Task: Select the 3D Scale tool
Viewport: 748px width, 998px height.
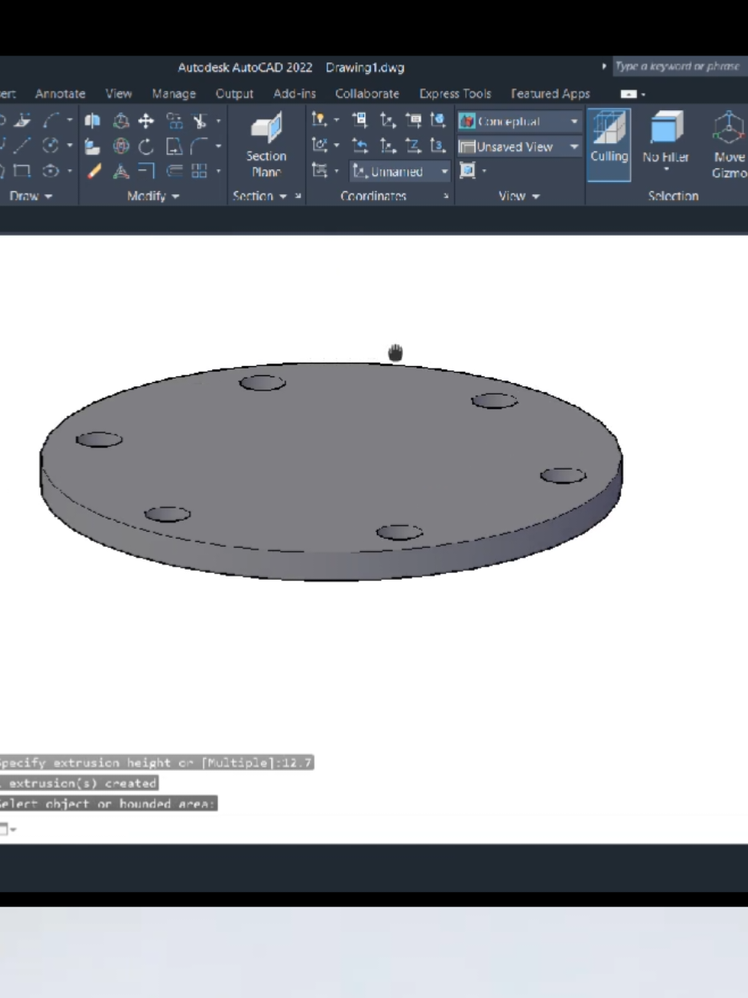Action: coord(120,171)
